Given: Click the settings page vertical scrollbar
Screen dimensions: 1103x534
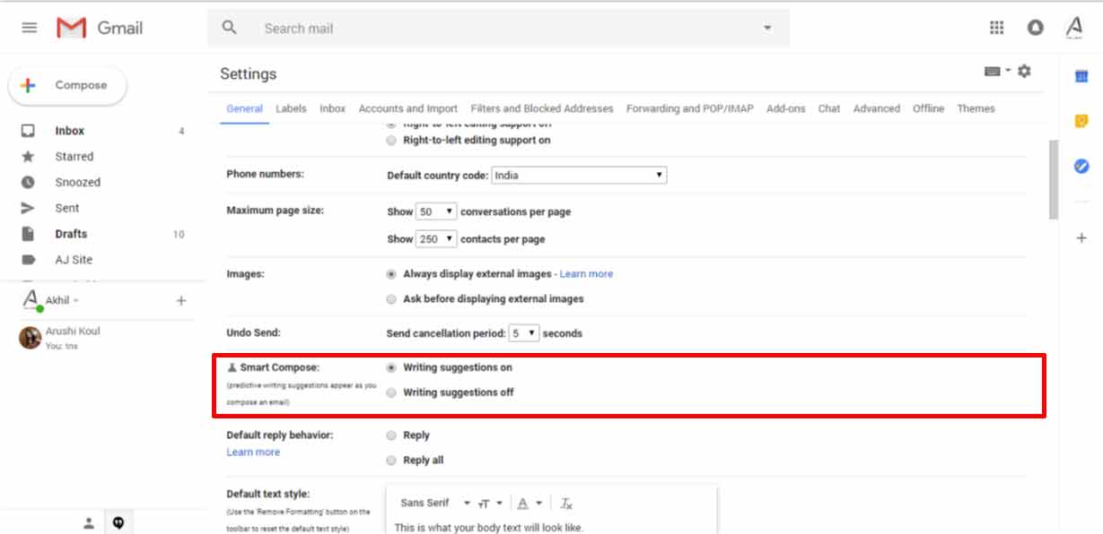Looking at the screenshot, I should [1054, 179].
